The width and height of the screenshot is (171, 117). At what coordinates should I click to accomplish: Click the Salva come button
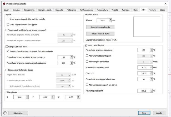pyautogui.click(x=18, y=113)
